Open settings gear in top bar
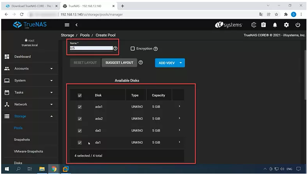Screen dimensions: 308x176 click(x=286, y=25)
